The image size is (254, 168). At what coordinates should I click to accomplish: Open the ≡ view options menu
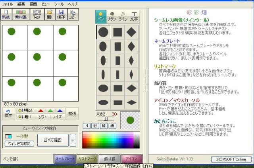coord(73,140)
